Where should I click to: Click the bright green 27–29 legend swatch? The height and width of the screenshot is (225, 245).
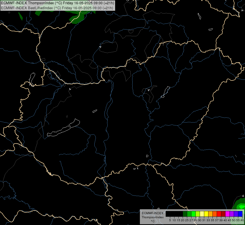pos(193,214)
